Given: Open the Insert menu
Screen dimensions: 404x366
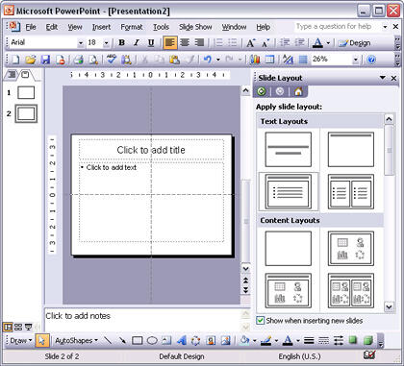Looking at the screenshot, I should coord(101,27).
